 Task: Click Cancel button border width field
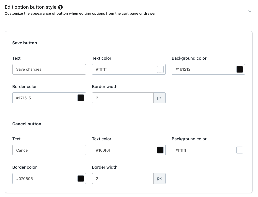(x=122, y=178)
